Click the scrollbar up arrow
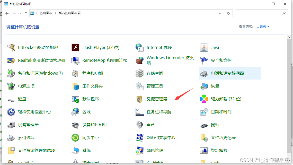293x165 pixels. point(289,37)
